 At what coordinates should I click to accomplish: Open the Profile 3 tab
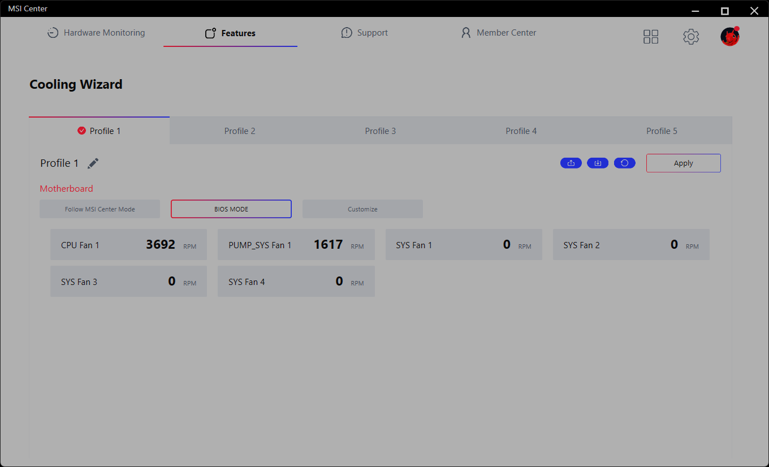tap(381, 131)
